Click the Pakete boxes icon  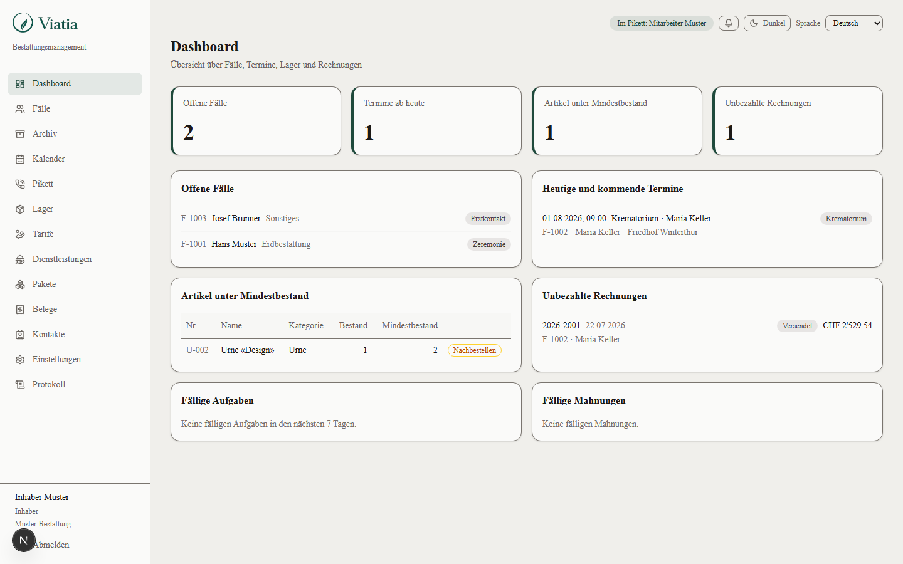[20, 285]
